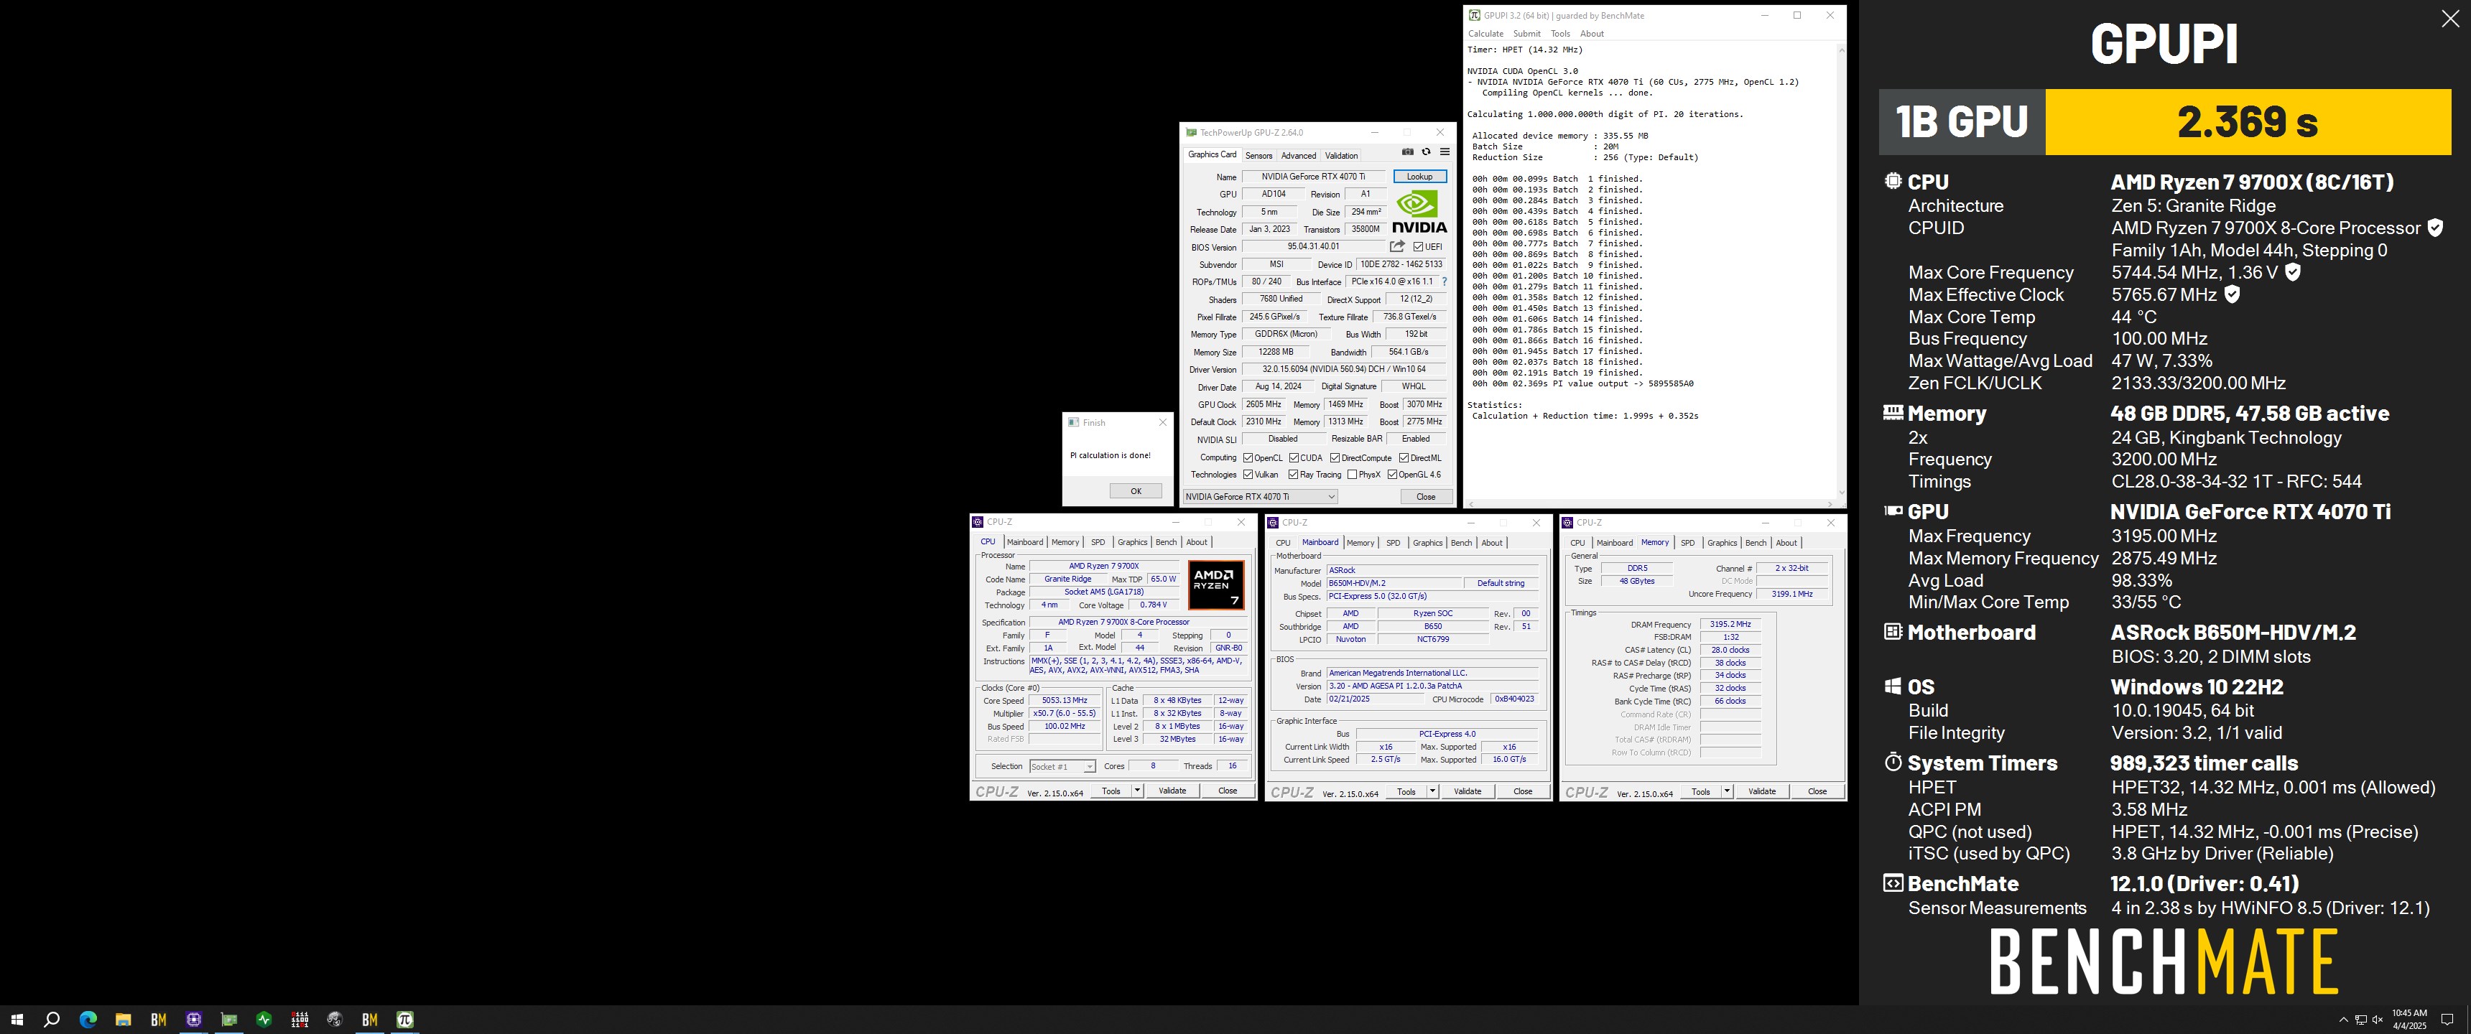The width and height of the screenshot is (2471, 1034).
Task: Click the GPU-Z refresh icon
Action: pyautogui.click(x=1427, y=152)
